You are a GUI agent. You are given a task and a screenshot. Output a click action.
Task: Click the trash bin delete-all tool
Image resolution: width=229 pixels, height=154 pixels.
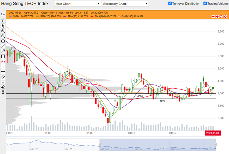[x=3, y=92]
